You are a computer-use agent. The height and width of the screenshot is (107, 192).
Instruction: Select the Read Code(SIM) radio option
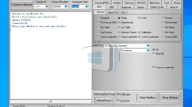[119, 37]
